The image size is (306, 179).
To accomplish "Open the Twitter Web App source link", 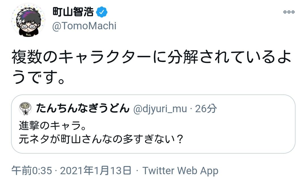I will tap(180, 171).
